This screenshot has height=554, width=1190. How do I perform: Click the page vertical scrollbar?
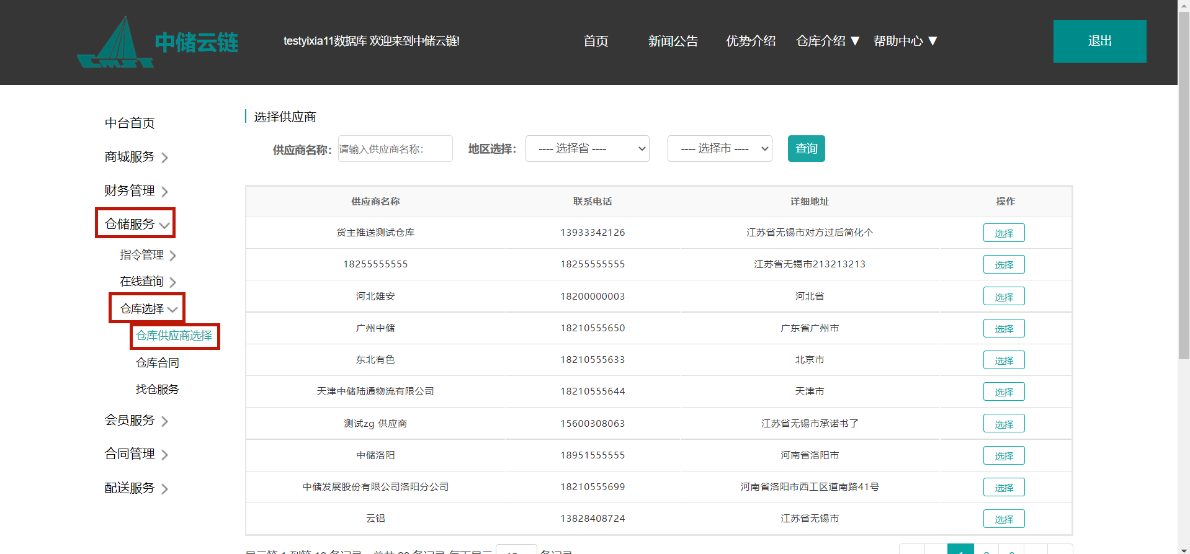(1184, 186)
